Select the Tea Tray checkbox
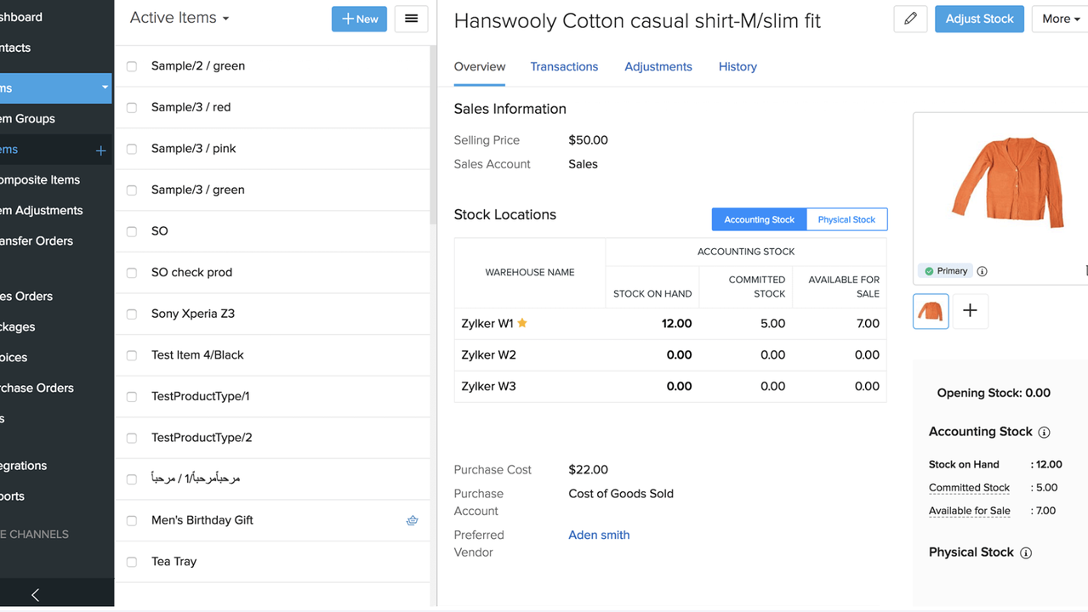This screenshot has height=612, width=1088. pyautogui.click(x=132, y=562)
